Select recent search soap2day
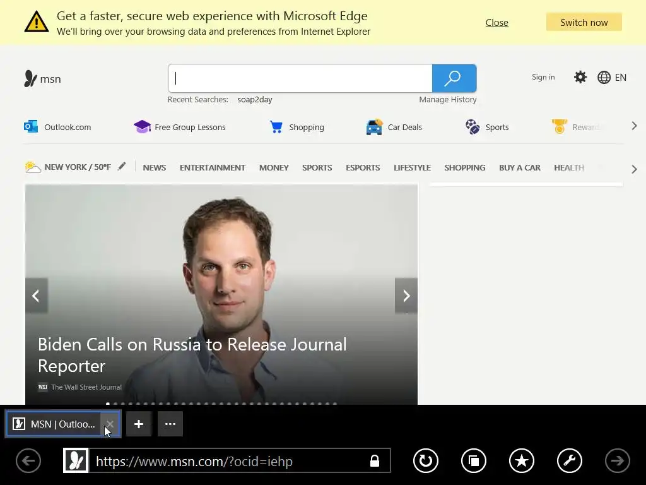 click(255, 99)
